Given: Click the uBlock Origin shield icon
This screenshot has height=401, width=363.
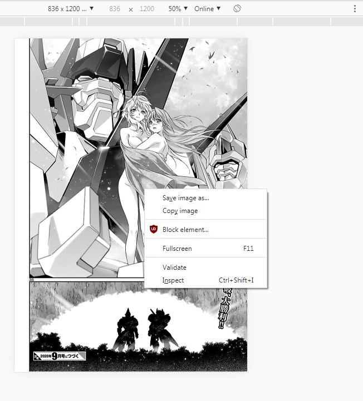Looking at the screenshot, I should tap(154, 229).
